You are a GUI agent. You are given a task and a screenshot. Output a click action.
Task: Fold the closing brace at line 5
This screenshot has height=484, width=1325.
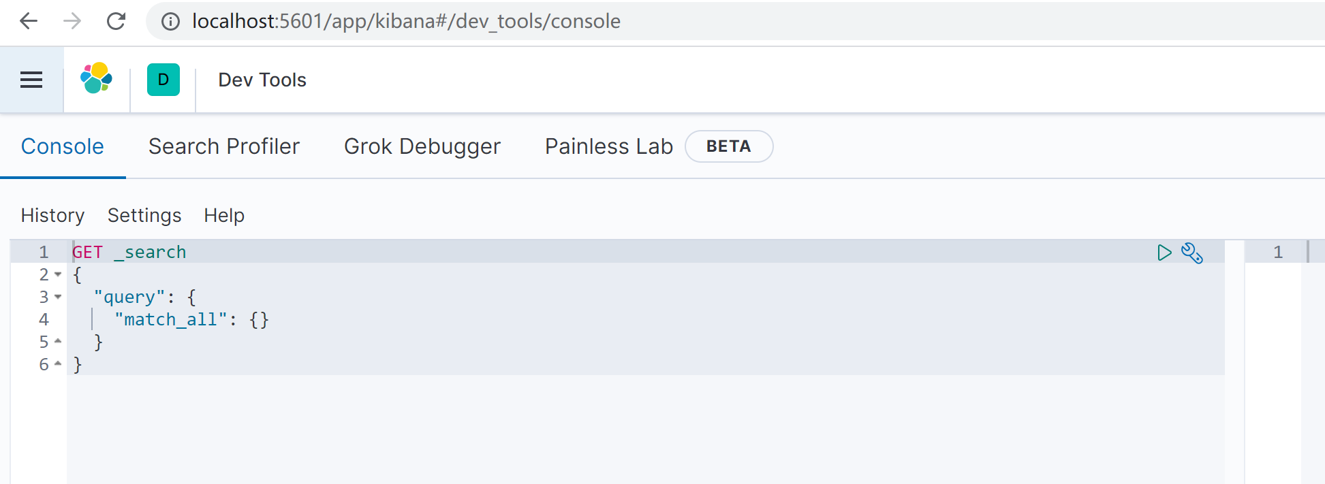point(58,341)
